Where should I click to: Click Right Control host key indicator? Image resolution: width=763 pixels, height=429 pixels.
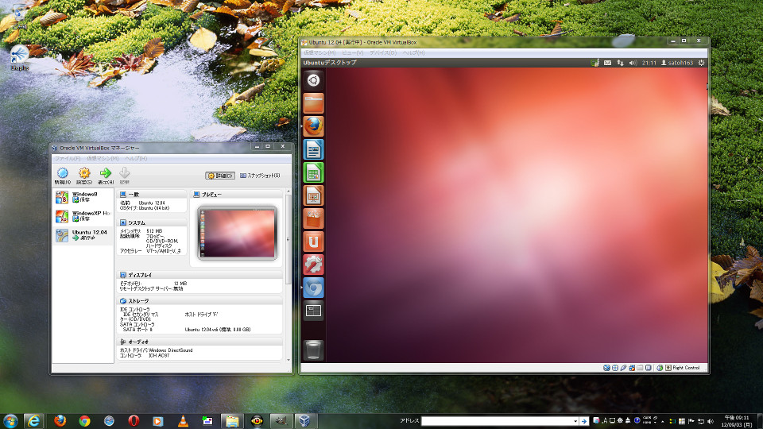682,368
